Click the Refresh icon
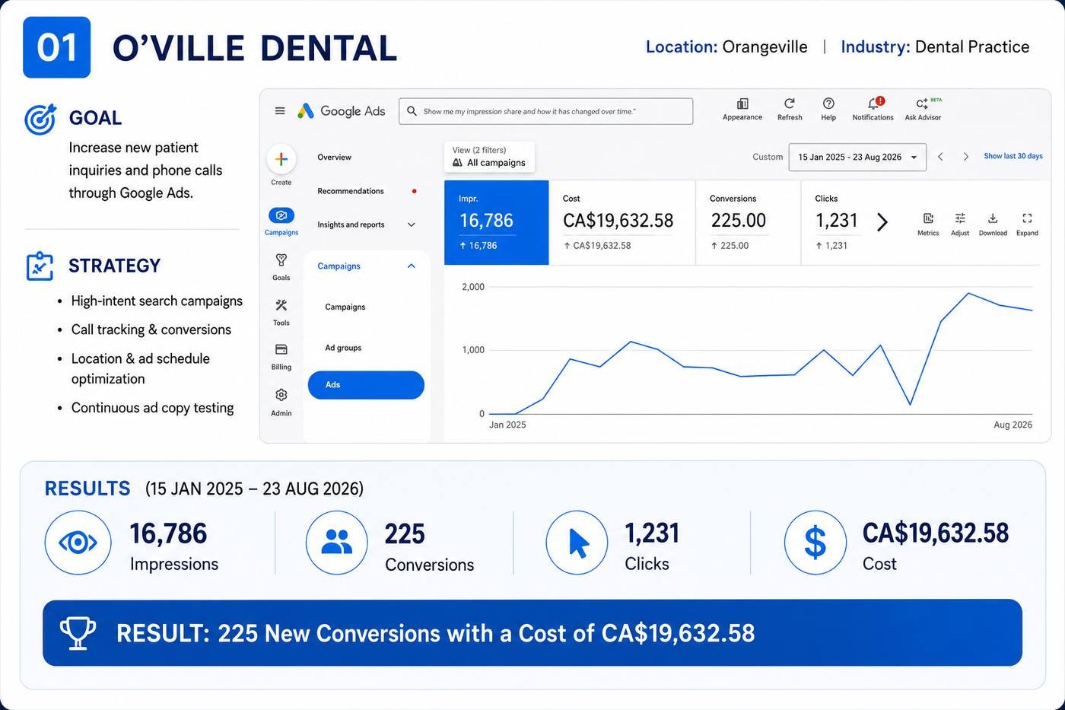1065x710 pixels. click(790, 103)
